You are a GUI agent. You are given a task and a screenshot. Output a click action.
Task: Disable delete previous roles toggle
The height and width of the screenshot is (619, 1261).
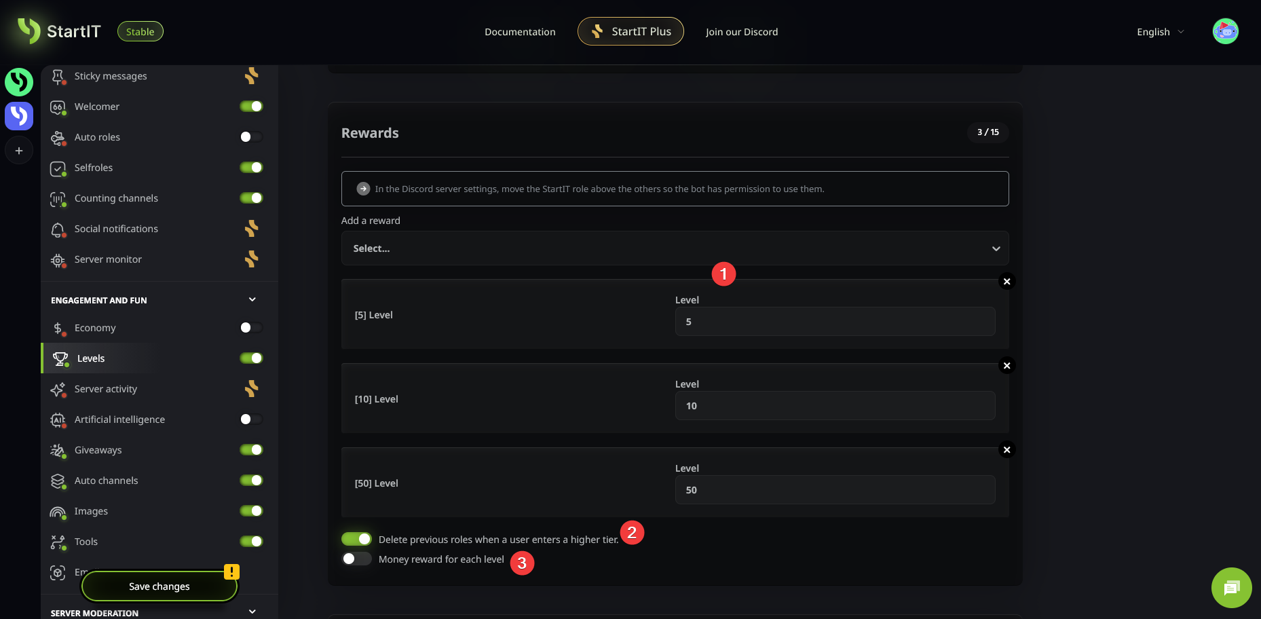coord(356,539)
